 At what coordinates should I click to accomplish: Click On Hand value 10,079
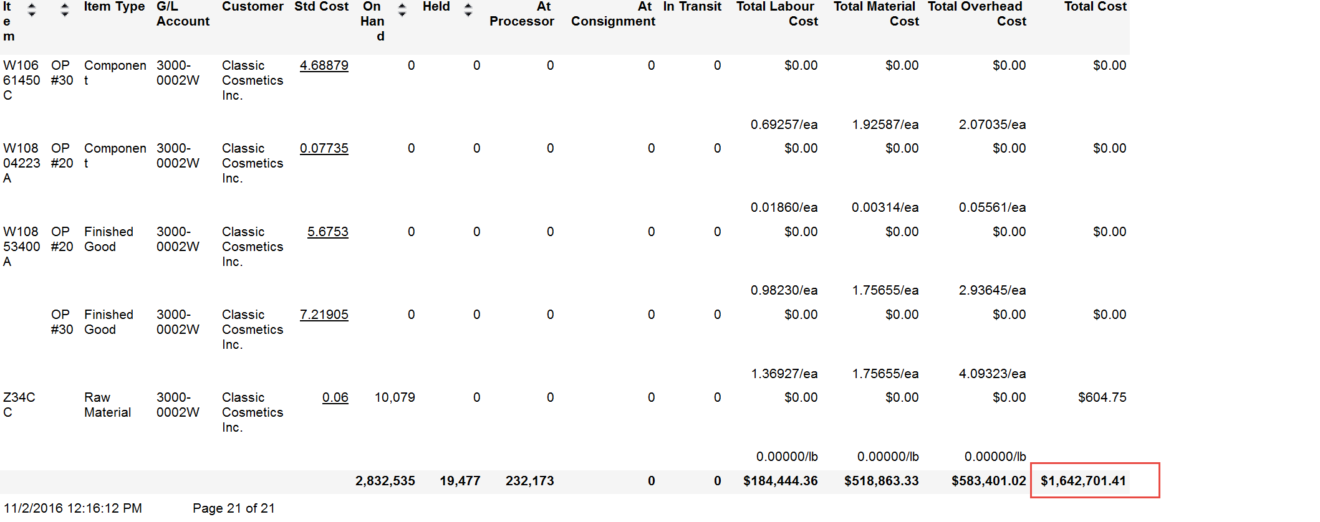(395, 397)
